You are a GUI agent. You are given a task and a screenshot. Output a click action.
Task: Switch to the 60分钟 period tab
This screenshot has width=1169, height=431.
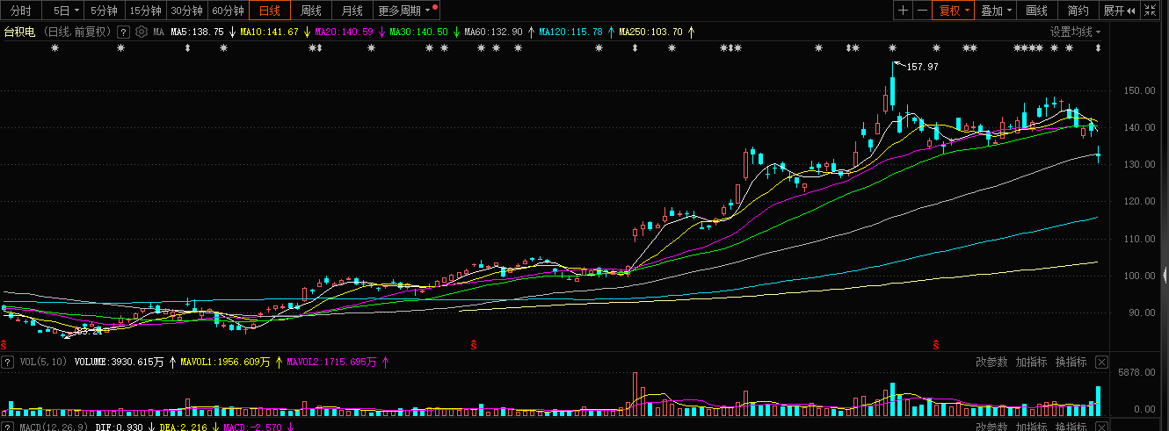229,11
